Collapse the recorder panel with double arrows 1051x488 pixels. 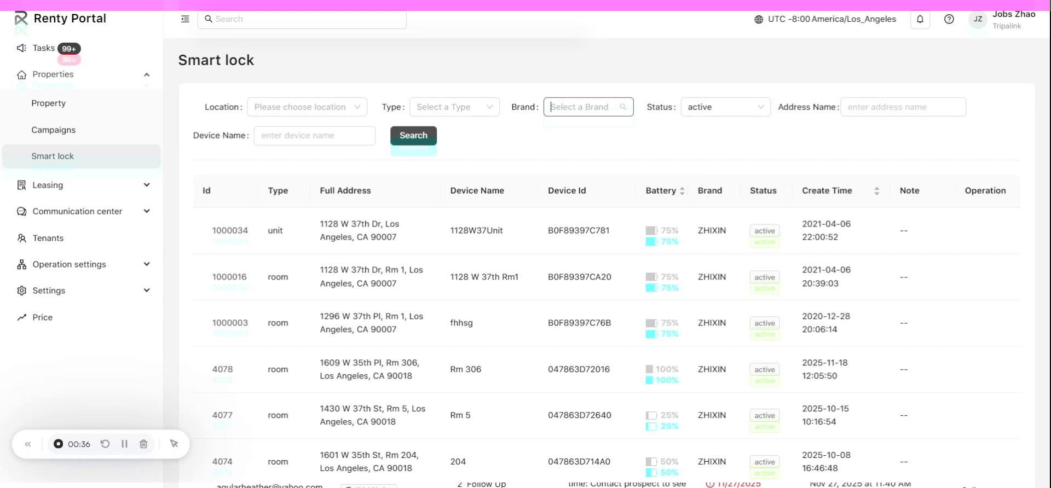pyautogui.click(x=28, y=444)
